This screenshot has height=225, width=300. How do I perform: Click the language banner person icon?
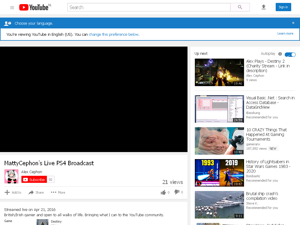(x=8, y=23)
